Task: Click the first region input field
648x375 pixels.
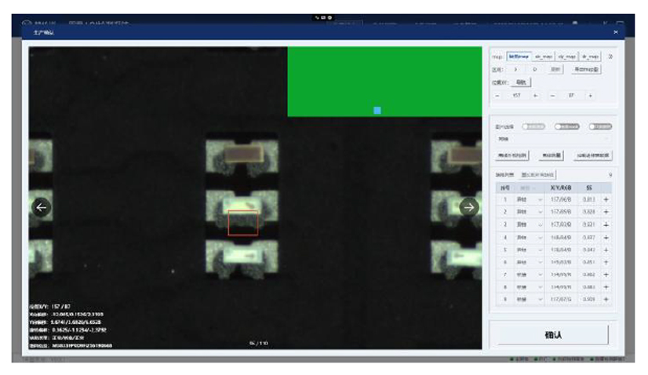Action: 515,70
